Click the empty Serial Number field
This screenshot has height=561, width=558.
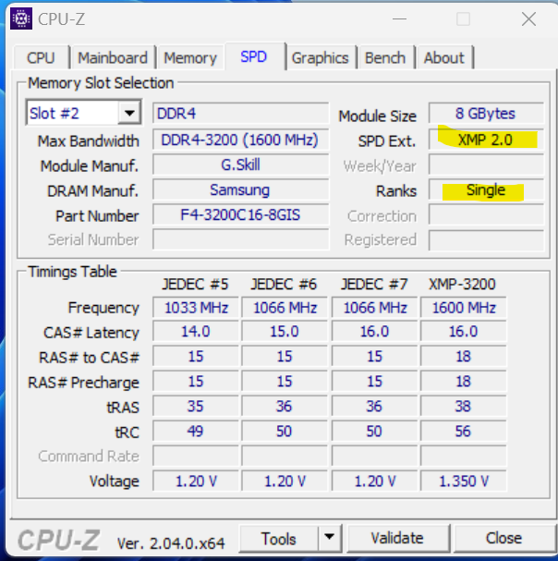(240, 239)
